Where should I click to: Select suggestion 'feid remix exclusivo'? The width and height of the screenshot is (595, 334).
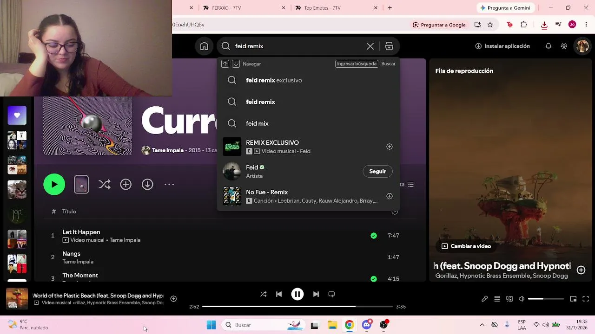tap(308, 80)
